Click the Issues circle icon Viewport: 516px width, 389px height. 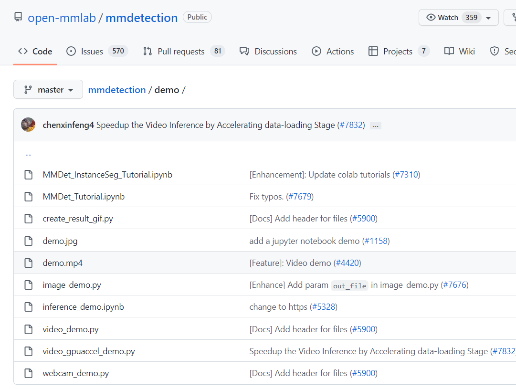pos(71,52)
